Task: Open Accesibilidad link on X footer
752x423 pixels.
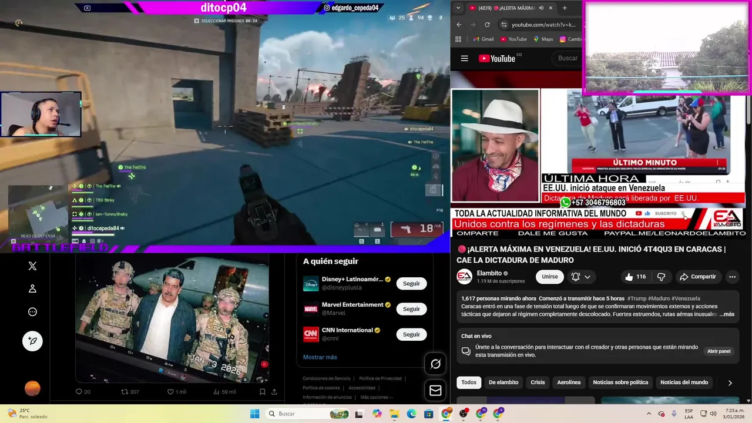Action: (x=362, y=388)
